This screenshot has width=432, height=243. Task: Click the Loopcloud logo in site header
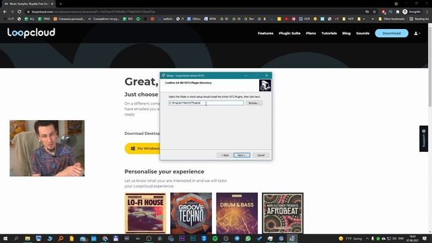pyautogui.click(x=31, y=33)
